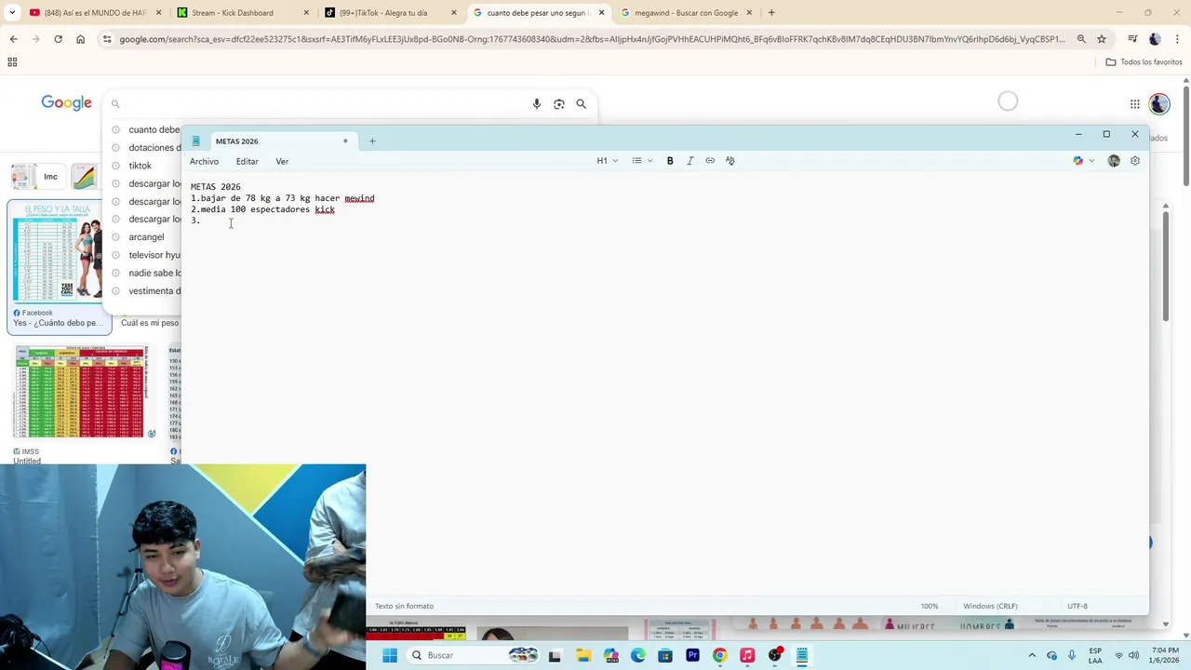Open the Chrome apps grid in bookmarks bar
The width and height of the screenshot is (1191, 670).
tap(12, 62)
